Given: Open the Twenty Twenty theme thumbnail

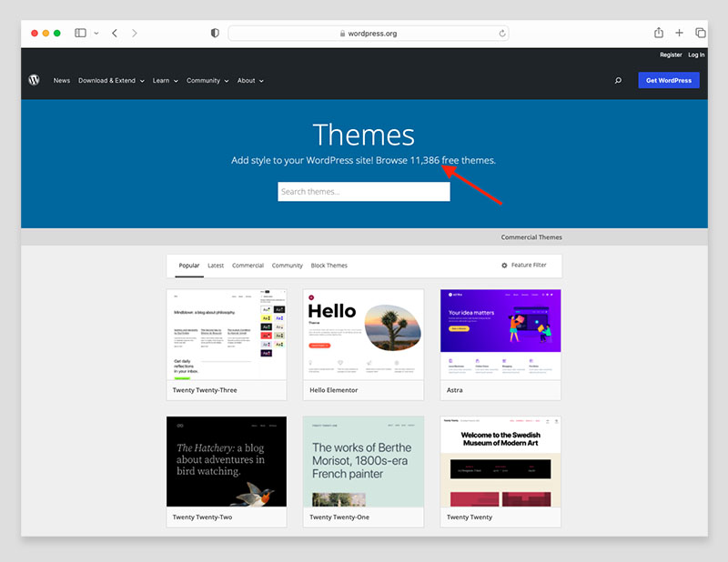Looking at the screenshot, I should [500, 461].
